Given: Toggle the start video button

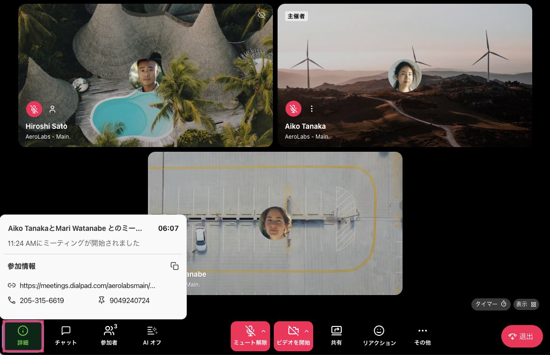Looking at the screenshot, I should tap(293, 336).
